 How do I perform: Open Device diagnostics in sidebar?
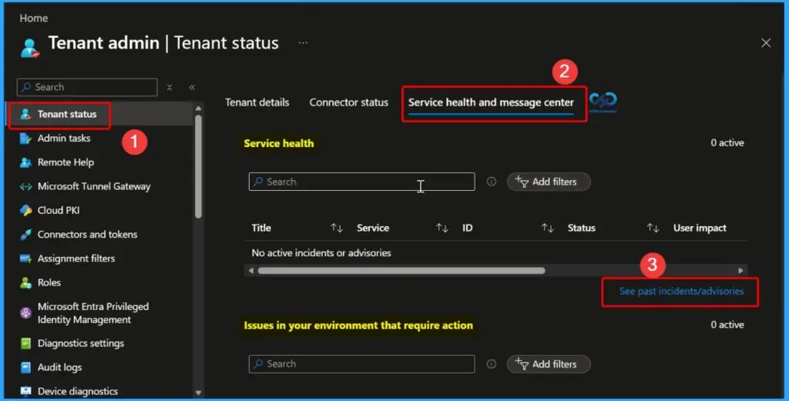click(x=78, y=391)
